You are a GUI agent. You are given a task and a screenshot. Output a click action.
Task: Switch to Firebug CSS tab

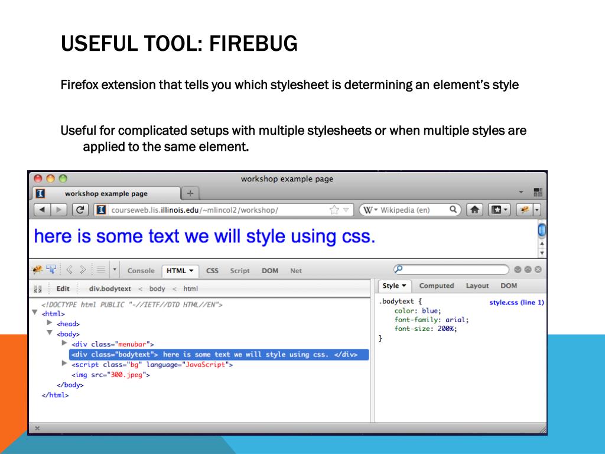coord(212,271)
